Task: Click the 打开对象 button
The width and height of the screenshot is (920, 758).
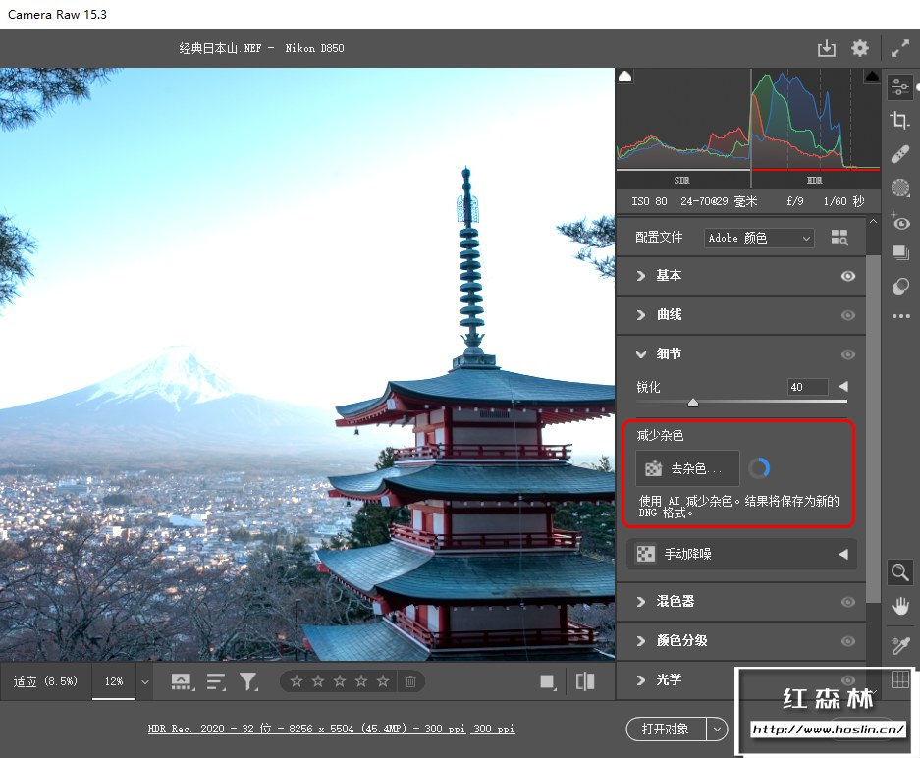Action: (x=665, y=729)
